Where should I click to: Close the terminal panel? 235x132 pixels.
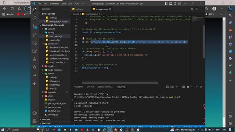pyautogui.click(x=201, y=87)
